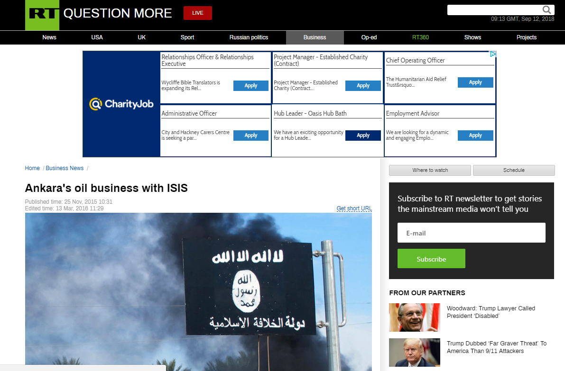Click the Where to watch button
The width and height of the screenshot is (565, 371).
(430, 170)
